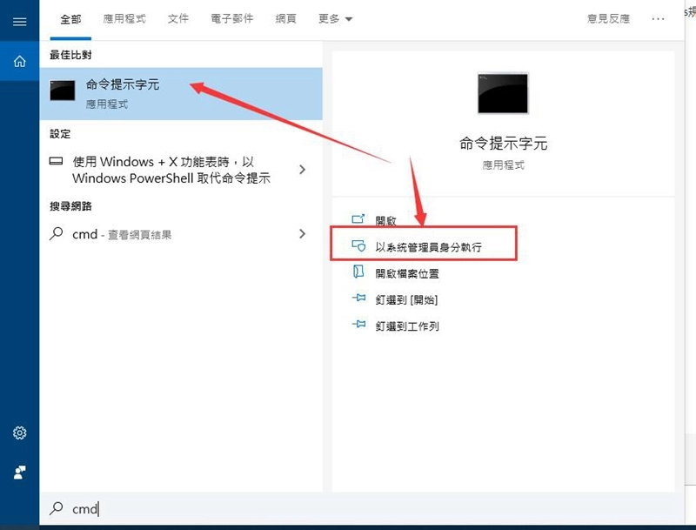
Task: Choose 釘選到 [開始]
Action: pos(406,299)
